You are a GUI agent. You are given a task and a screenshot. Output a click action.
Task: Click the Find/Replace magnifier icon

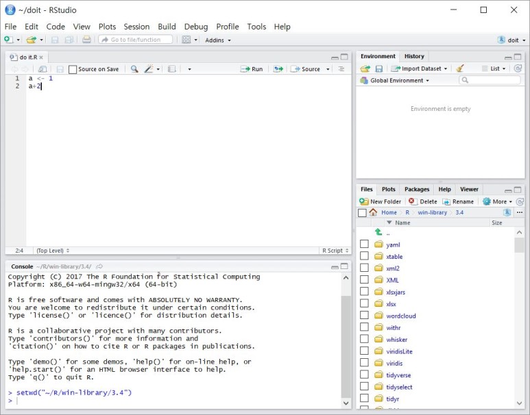click(x=134, y=69)
